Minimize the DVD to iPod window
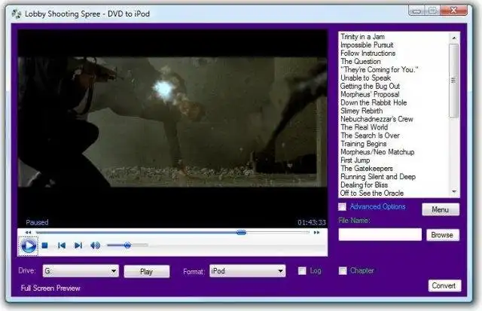This screenshot has width=482, height=311. [416, 11]
